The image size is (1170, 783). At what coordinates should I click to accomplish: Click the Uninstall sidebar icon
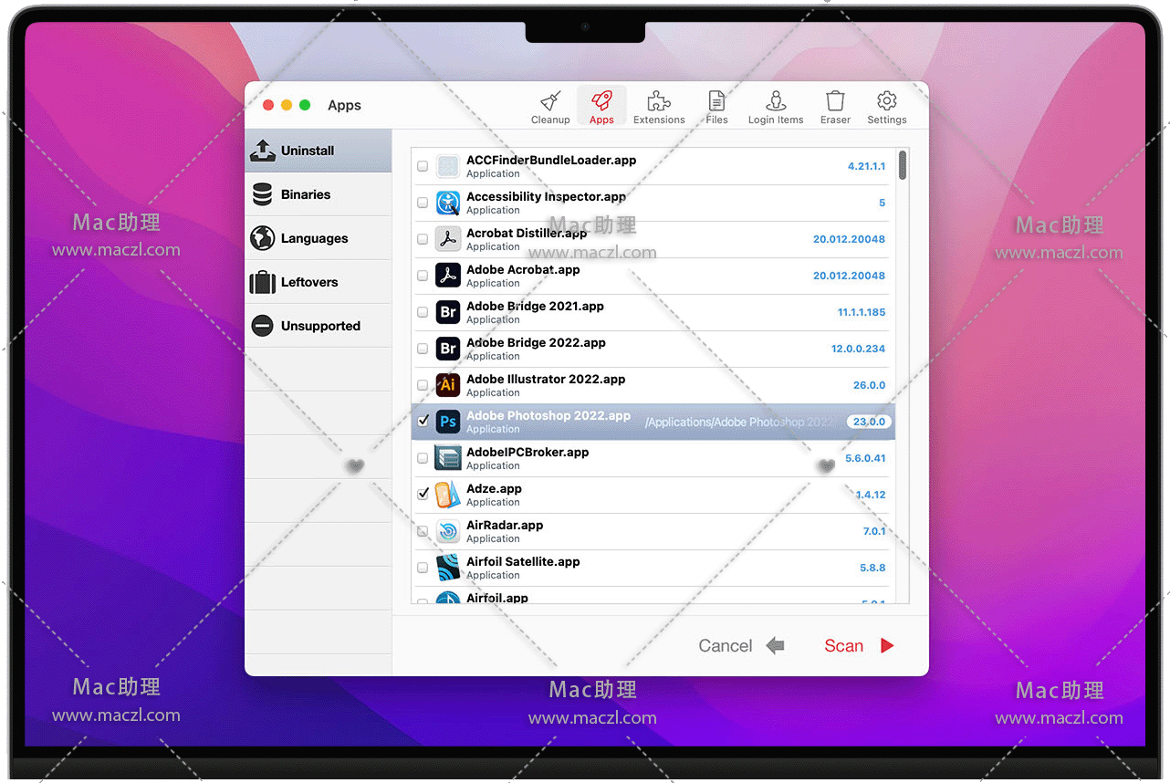[263, 151]
